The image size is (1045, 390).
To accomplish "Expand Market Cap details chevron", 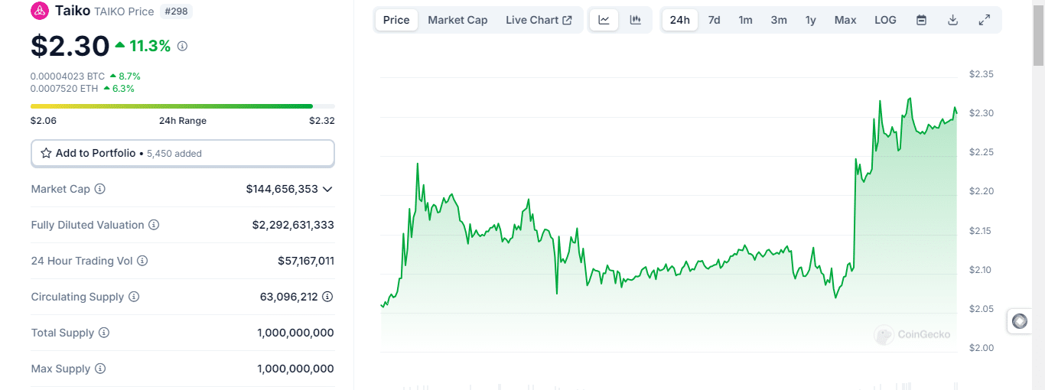I will (327, 189).
